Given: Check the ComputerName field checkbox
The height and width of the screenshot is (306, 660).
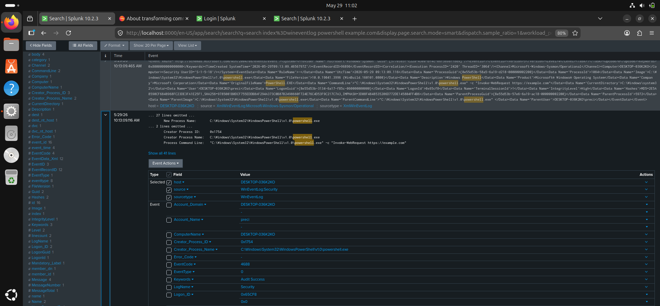Looking at the screenshot, I should (169, 235).
